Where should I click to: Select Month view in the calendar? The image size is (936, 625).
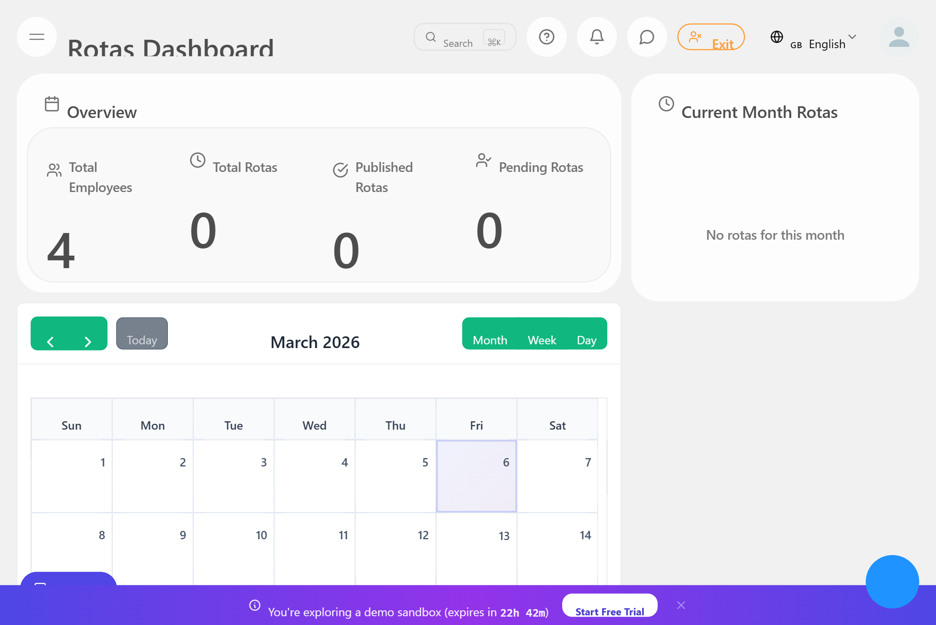click(490, 340)
